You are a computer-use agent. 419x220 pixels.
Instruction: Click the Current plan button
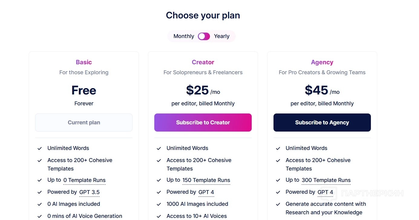click(84, 123)
